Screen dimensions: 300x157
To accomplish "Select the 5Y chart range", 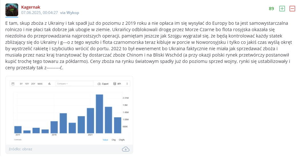I will coord(21,84).
